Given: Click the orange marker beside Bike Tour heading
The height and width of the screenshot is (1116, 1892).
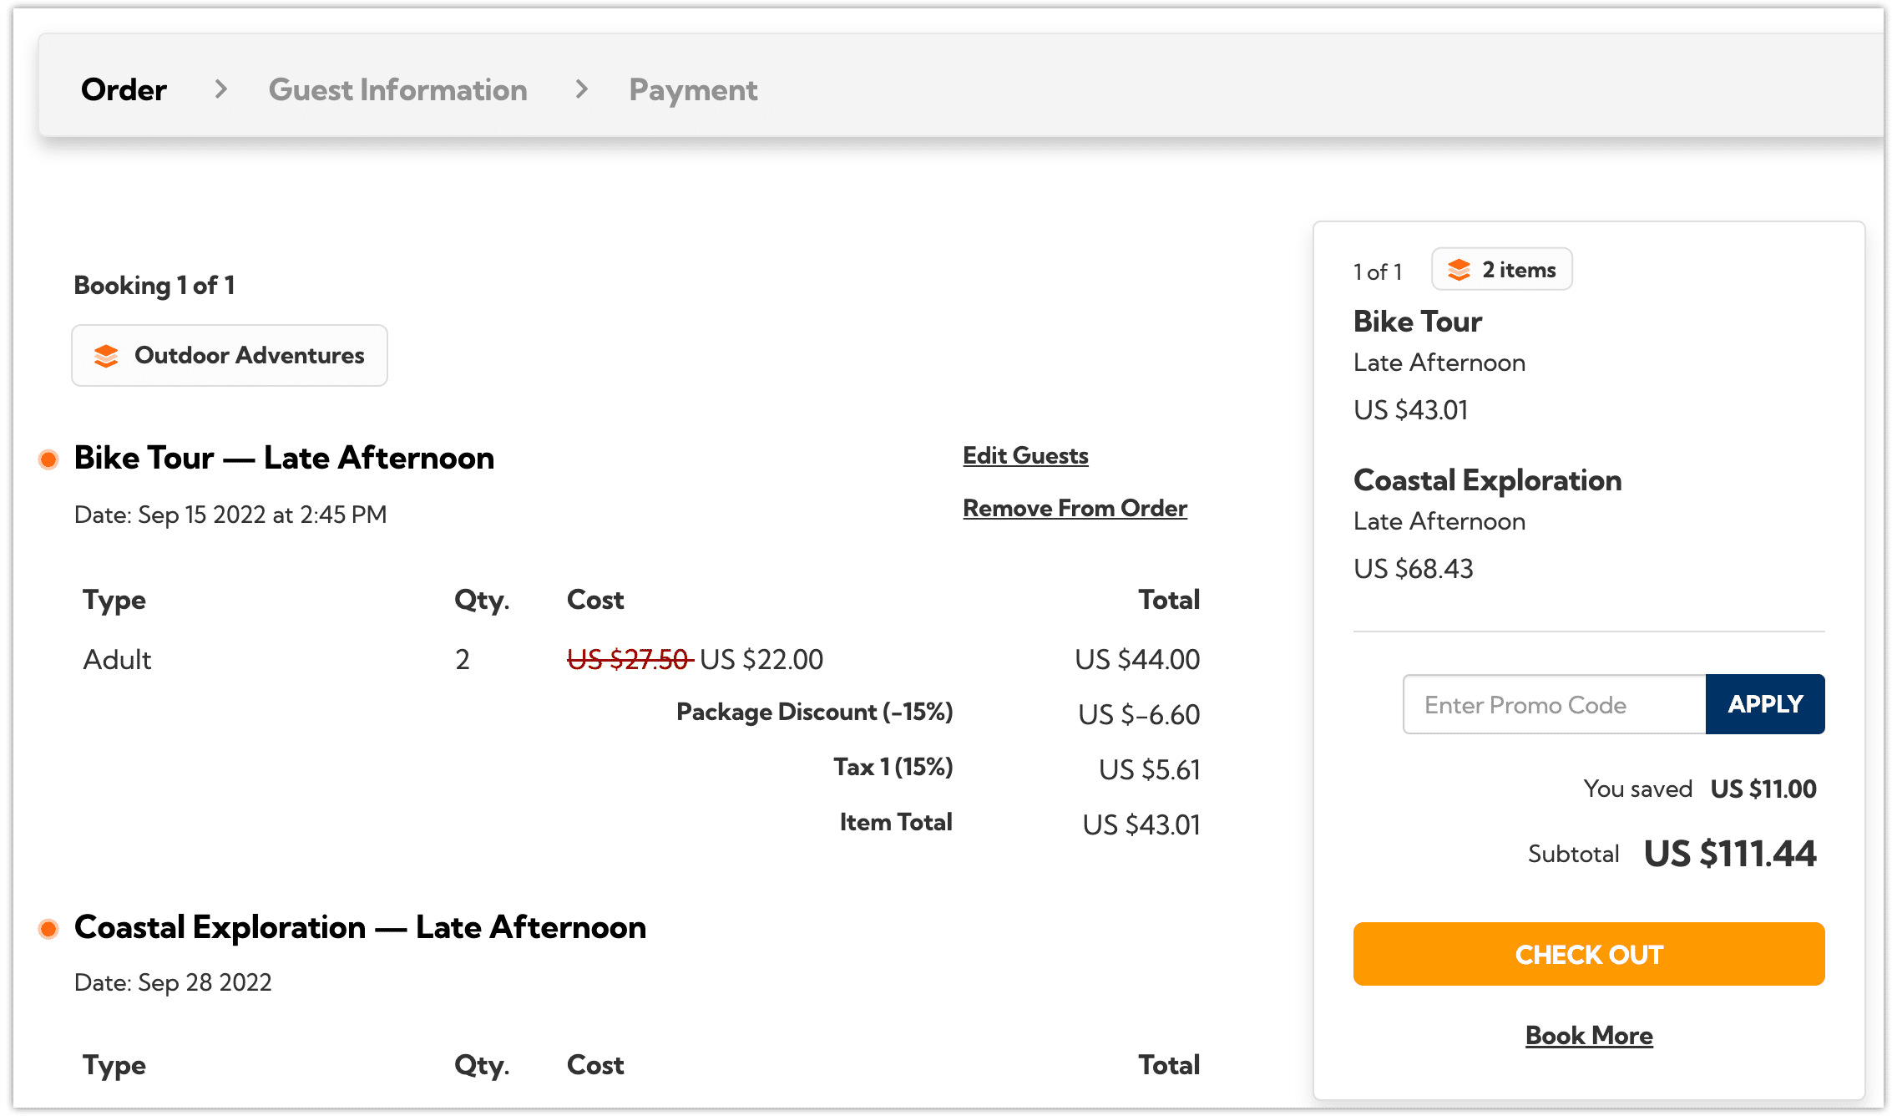Looking at the screenshot, I should tap(48, 458).
